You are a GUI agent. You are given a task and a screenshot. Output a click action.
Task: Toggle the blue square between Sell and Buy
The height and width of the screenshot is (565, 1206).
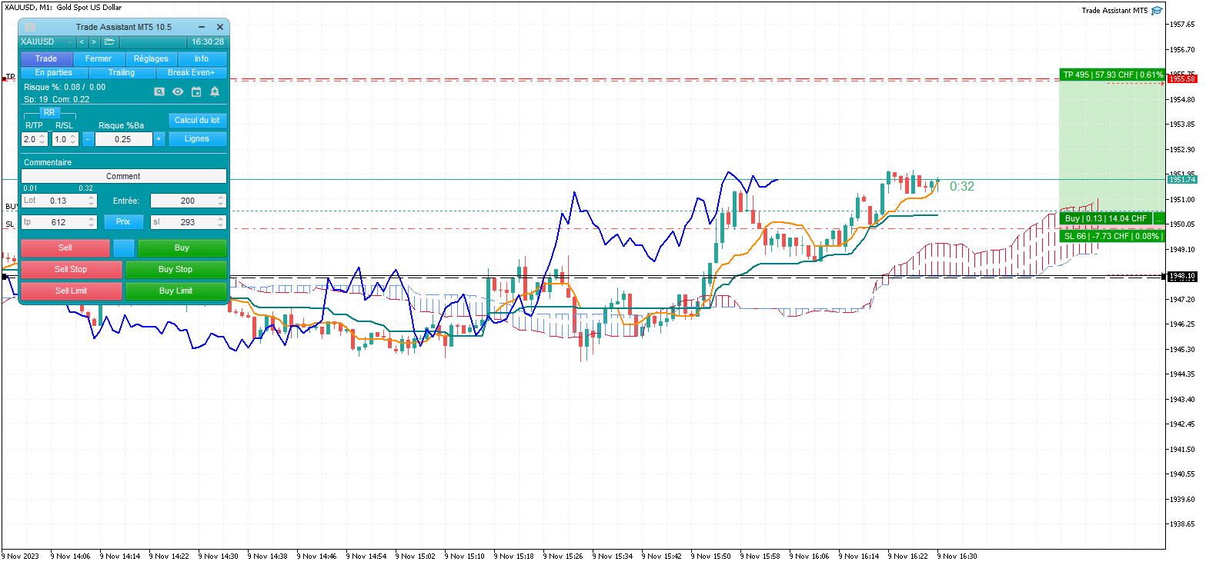(x=124, y=248)
